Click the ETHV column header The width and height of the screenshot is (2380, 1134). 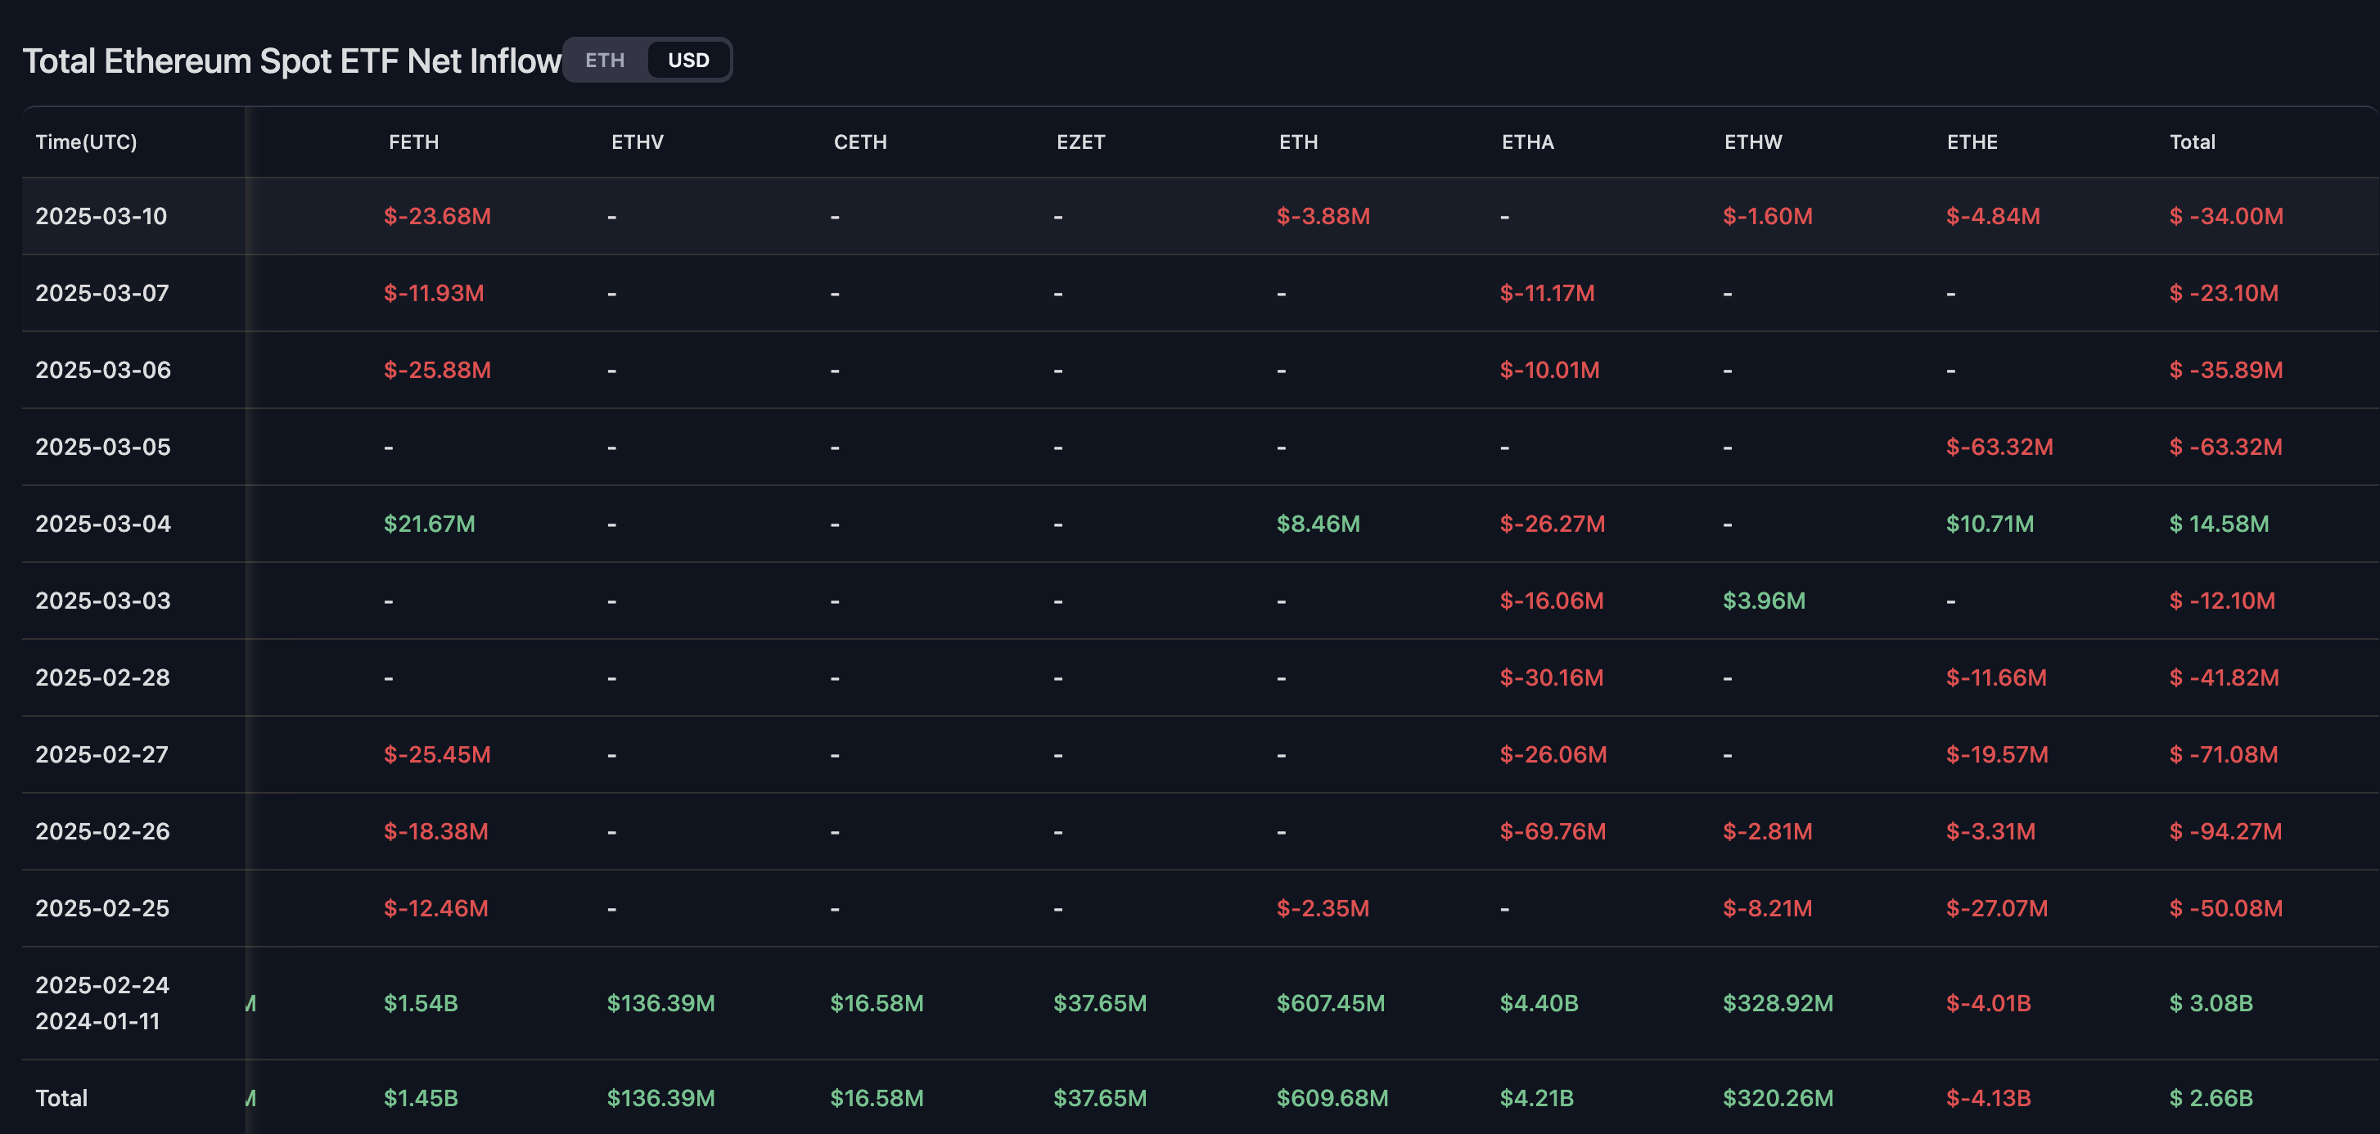(x=638, y=142)
